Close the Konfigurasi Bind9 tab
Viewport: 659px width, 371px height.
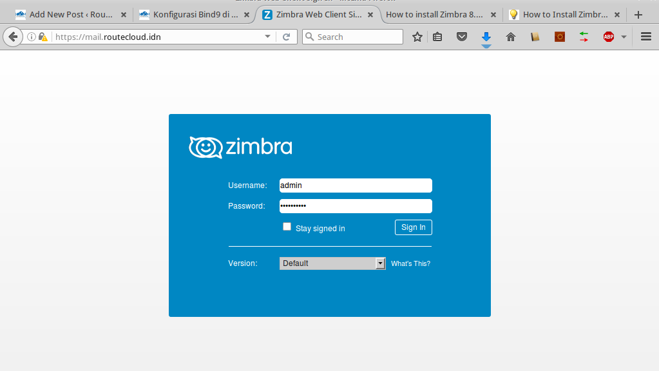coord(247,15)
